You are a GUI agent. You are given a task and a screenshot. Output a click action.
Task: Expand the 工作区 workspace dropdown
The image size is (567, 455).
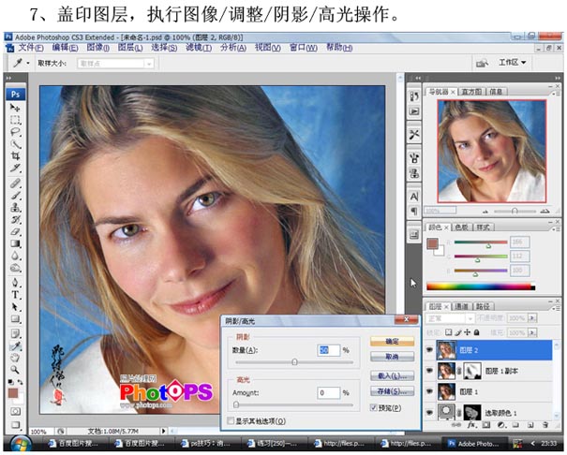[x=511, y=63]
